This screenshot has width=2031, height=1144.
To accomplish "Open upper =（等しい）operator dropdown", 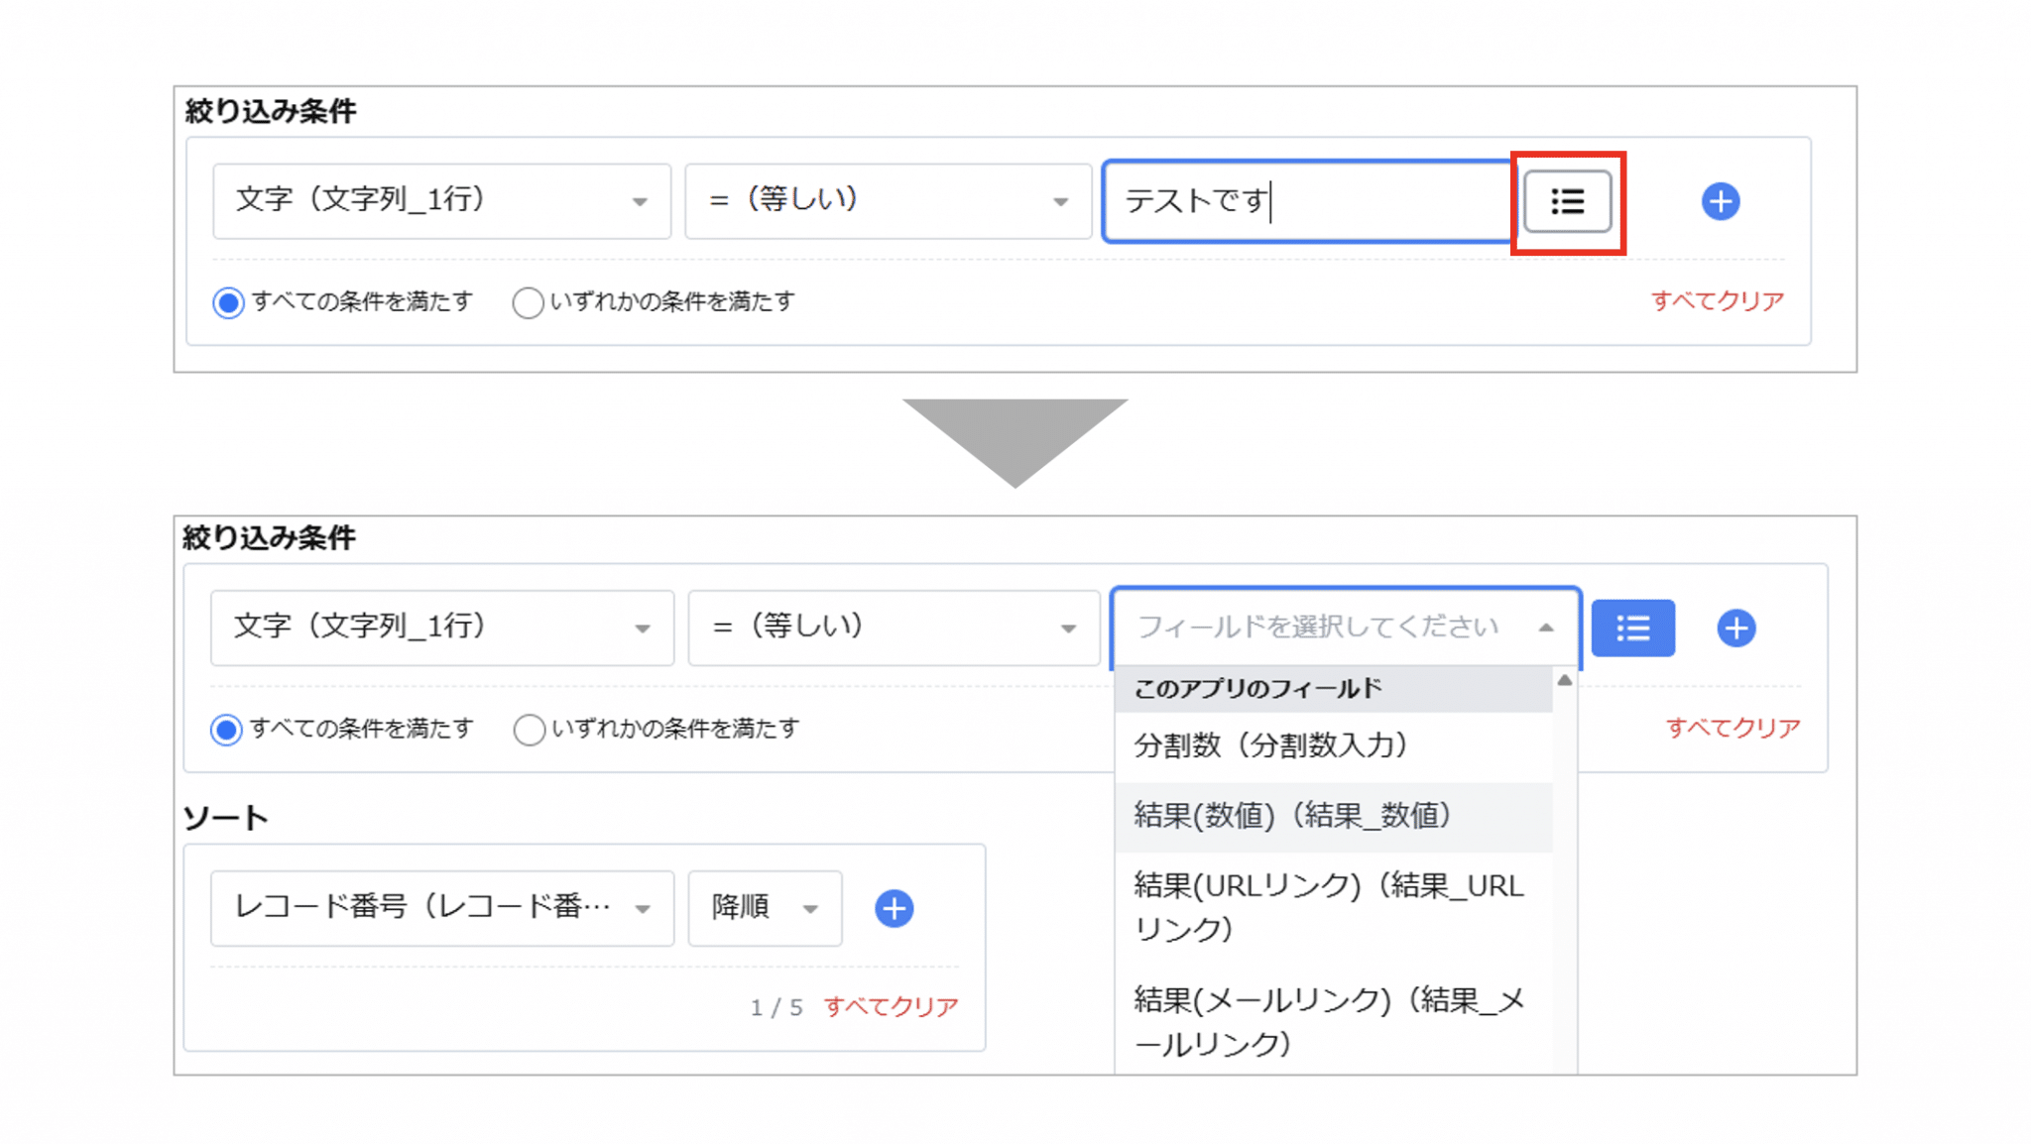I will coord(888,201).
